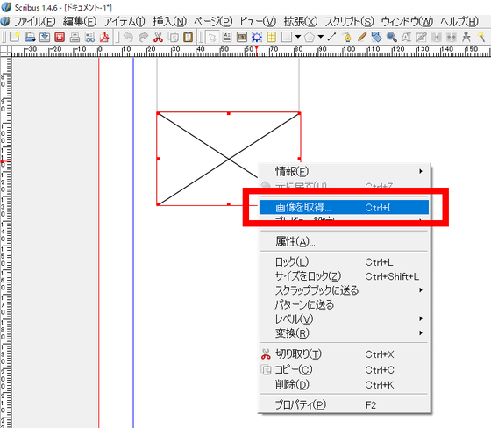491x428 pixels.
Task: Click the red Close document toolbar icon
Action: point(60,38)
